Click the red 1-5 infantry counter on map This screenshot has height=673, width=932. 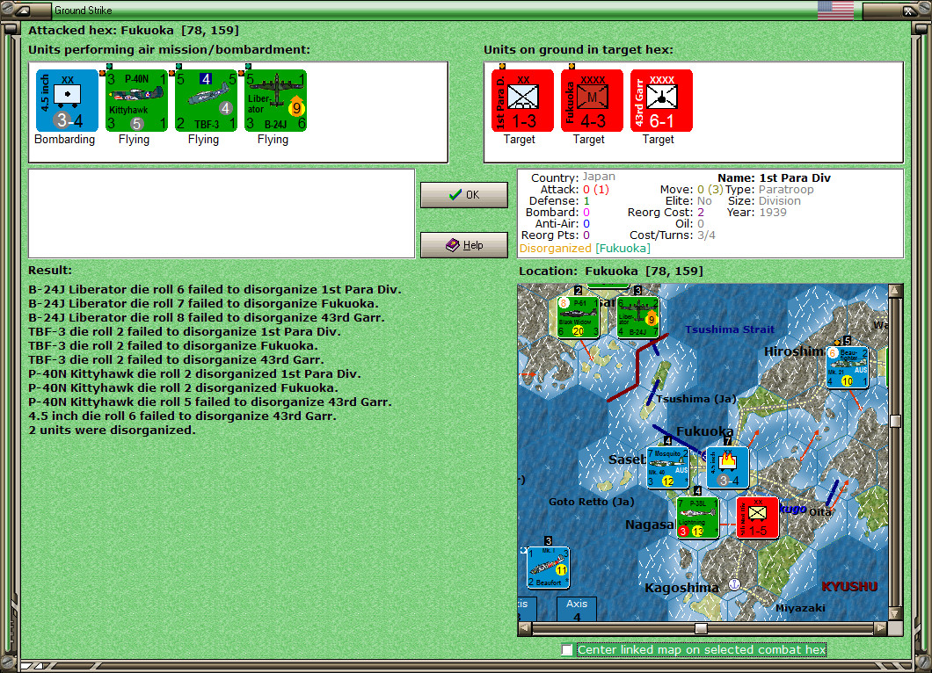pyautogui.click(x=758, y=518)
